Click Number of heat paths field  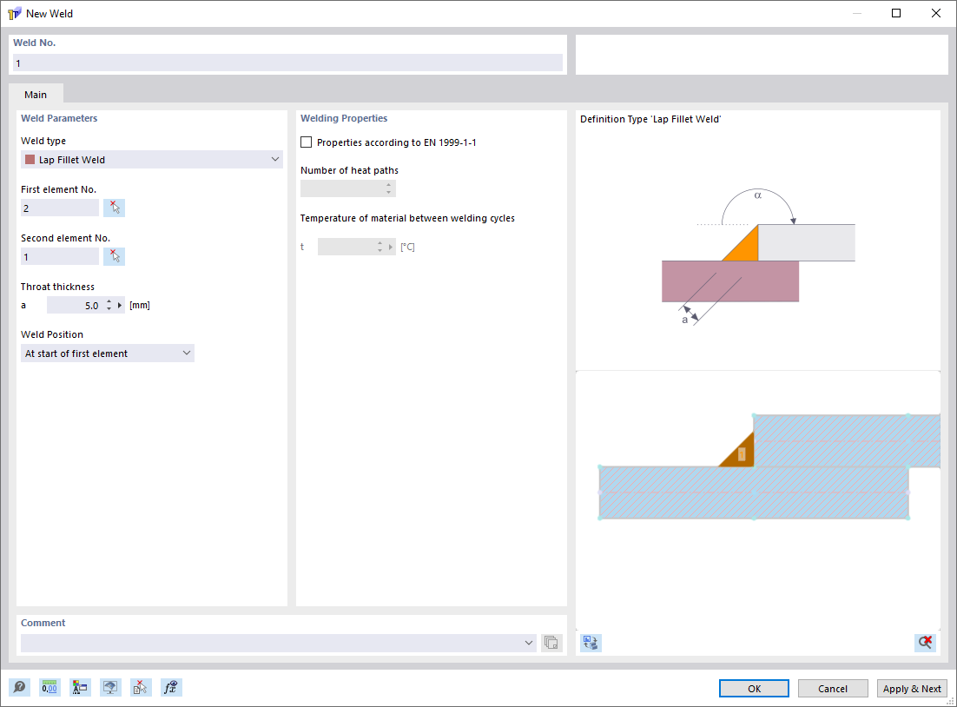point(348,188)
